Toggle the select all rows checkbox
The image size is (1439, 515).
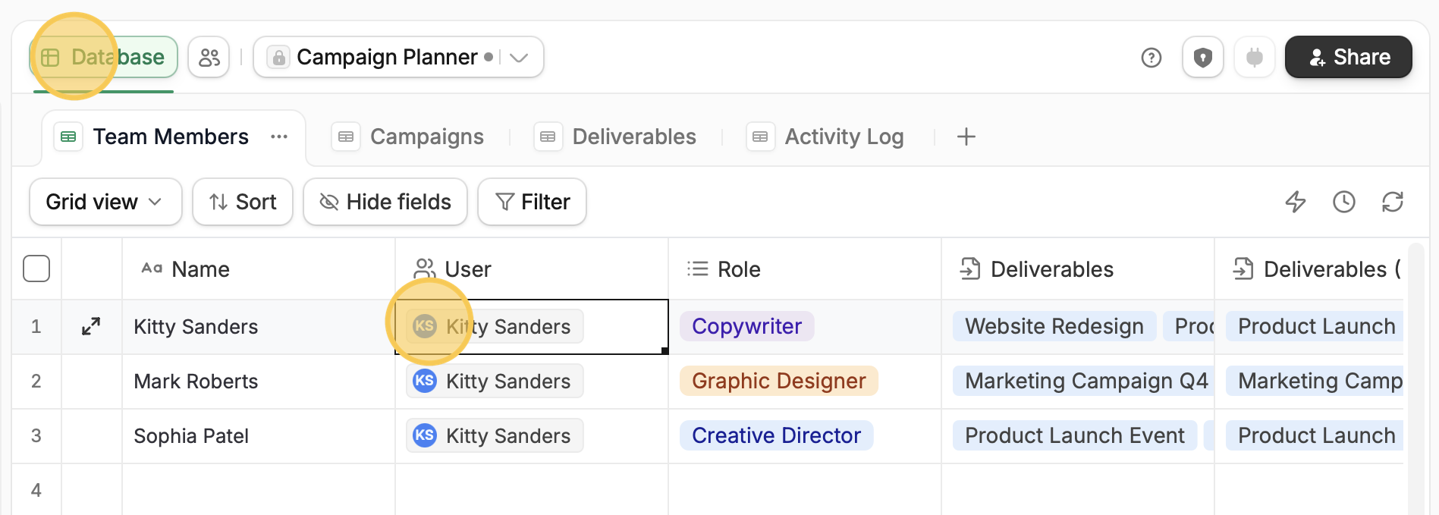[x=36, y=268]
